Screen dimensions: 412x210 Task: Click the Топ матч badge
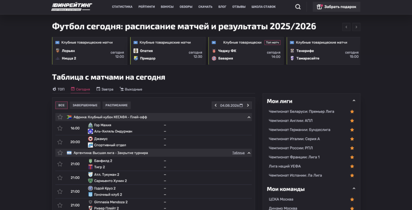pyautogui.click(x=272, y=43)
